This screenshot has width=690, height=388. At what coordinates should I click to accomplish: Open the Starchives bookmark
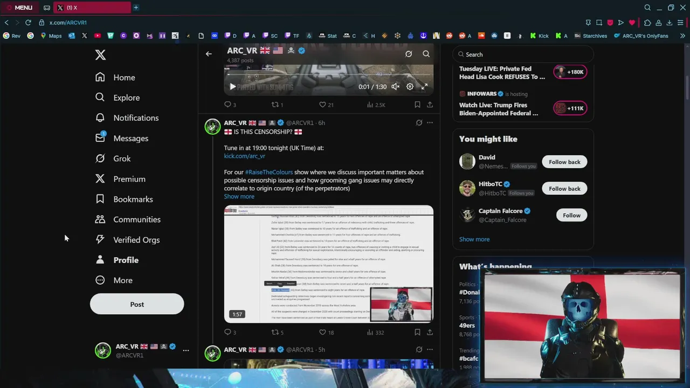tap(590, 36)
